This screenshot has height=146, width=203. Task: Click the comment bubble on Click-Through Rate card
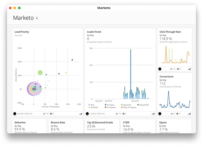(x=178, y=69)
